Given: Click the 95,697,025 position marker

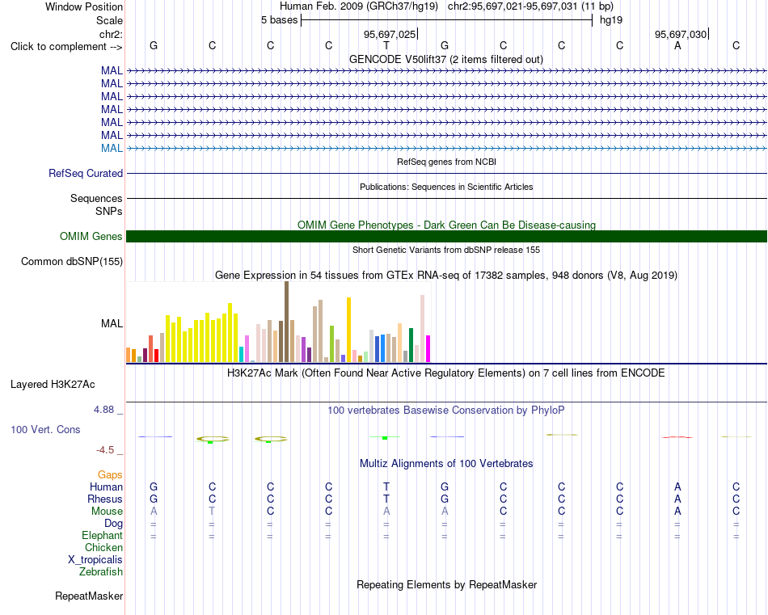Looking at the screenshot, I should [390, 34].
